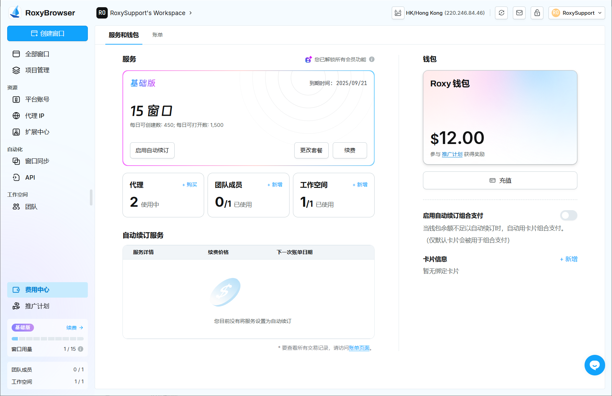The width and height of the screenshot is (612, 396).
Task: Click the RoxyBrowser sailboat logo
Action: [15, 13]
